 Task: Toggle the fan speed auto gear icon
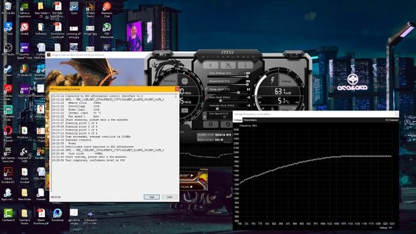205,116
